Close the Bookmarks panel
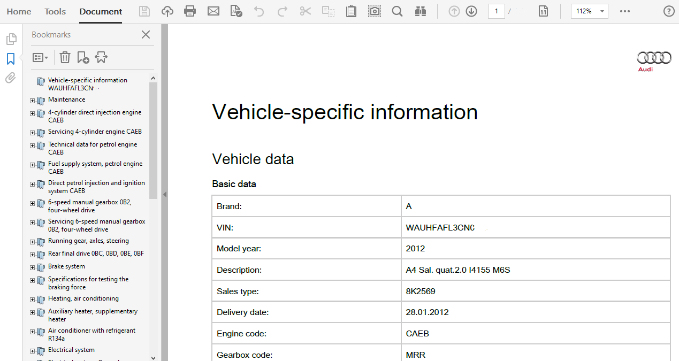The height and width of the screenshot is (361, 679). (146, 35)
